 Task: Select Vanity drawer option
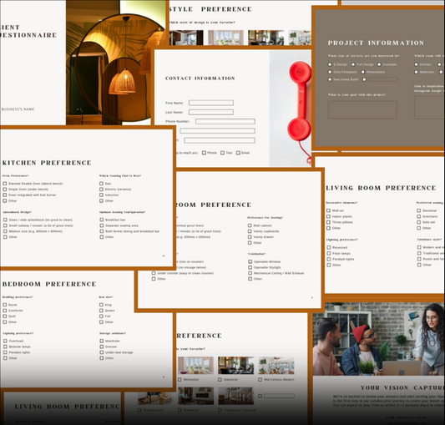coord(250,237)
